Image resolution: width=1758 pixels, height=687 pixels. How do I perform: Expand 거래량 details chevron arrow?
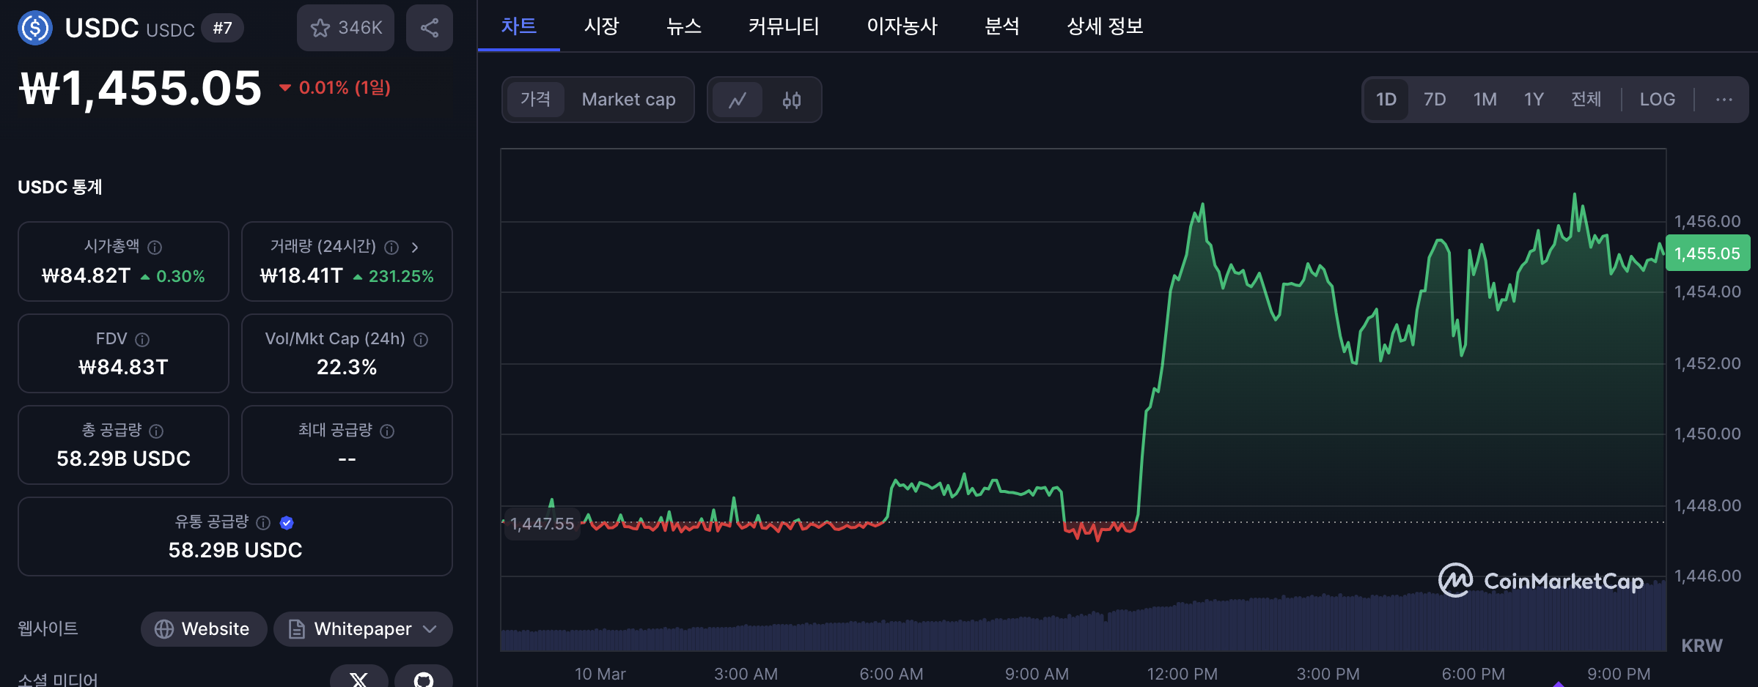click(x=415, y=247)
